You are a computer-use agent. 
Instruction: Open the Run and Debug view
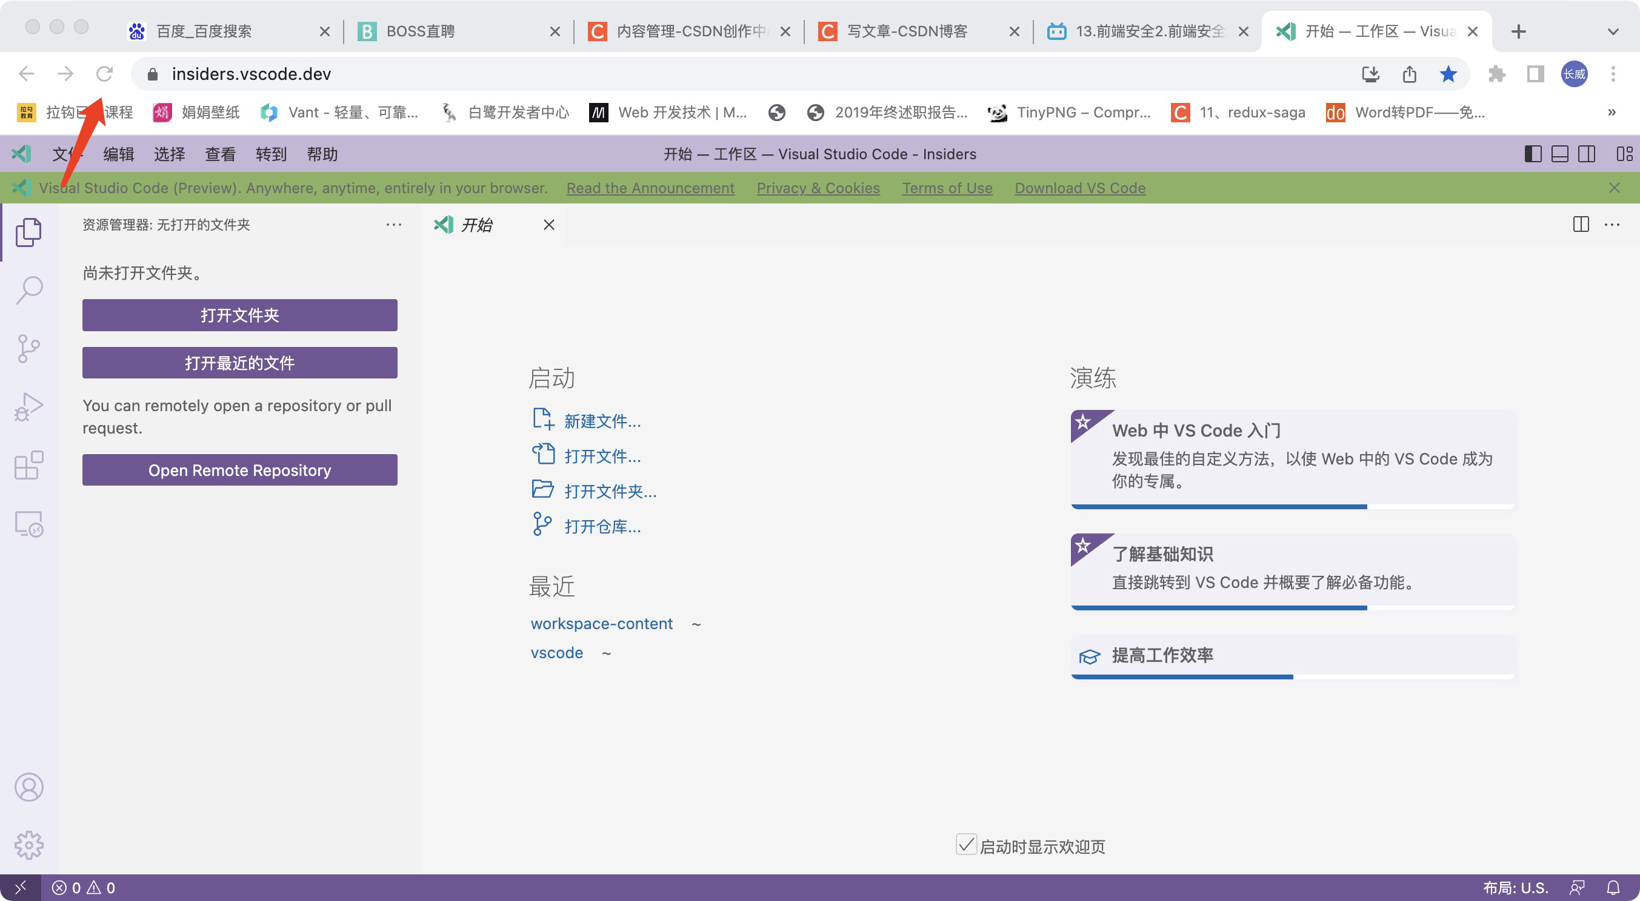point(28,407)
